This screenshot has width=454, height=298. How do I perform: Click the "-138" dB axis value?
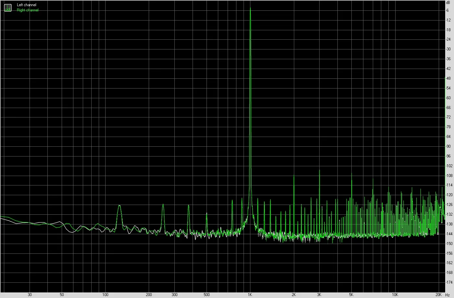click(449, 224)
